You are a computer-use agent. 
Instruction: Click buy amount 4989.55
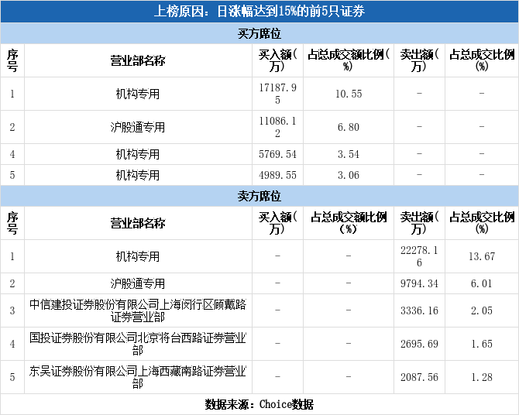pyautogui.click(x=278, y=175)
